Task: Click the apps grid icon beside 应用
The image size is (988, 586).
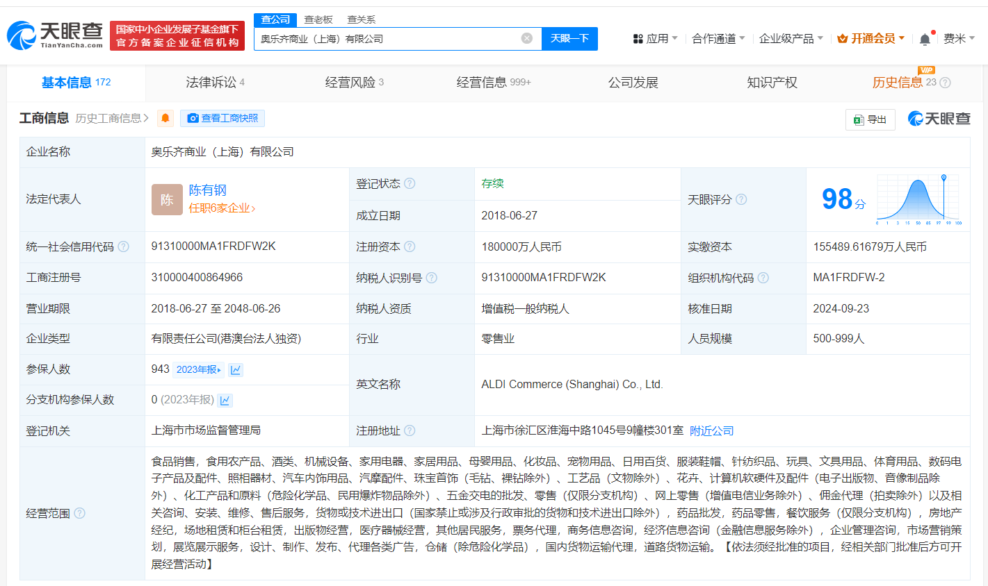Action: 637,38
